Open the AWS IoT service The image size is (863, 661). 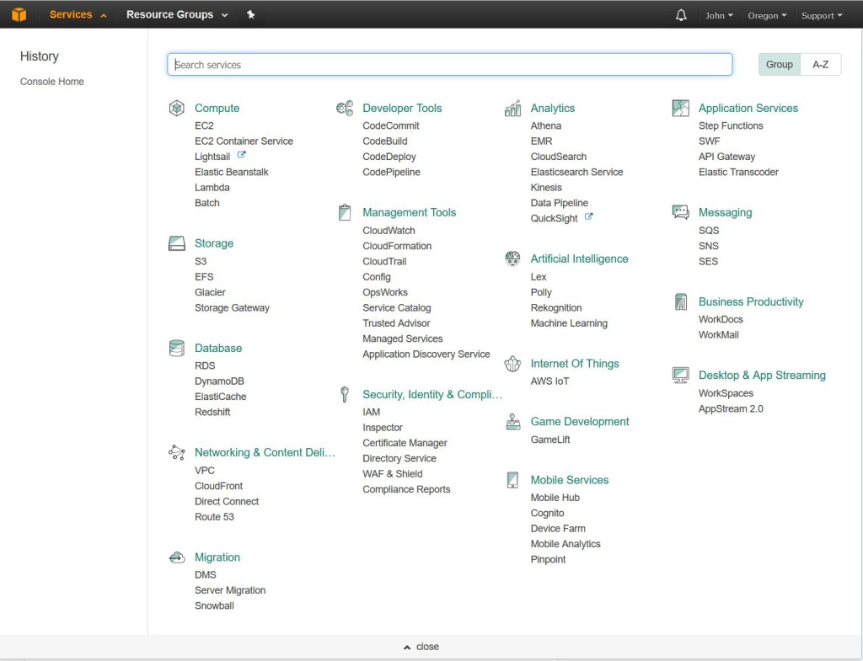[549, 381]
